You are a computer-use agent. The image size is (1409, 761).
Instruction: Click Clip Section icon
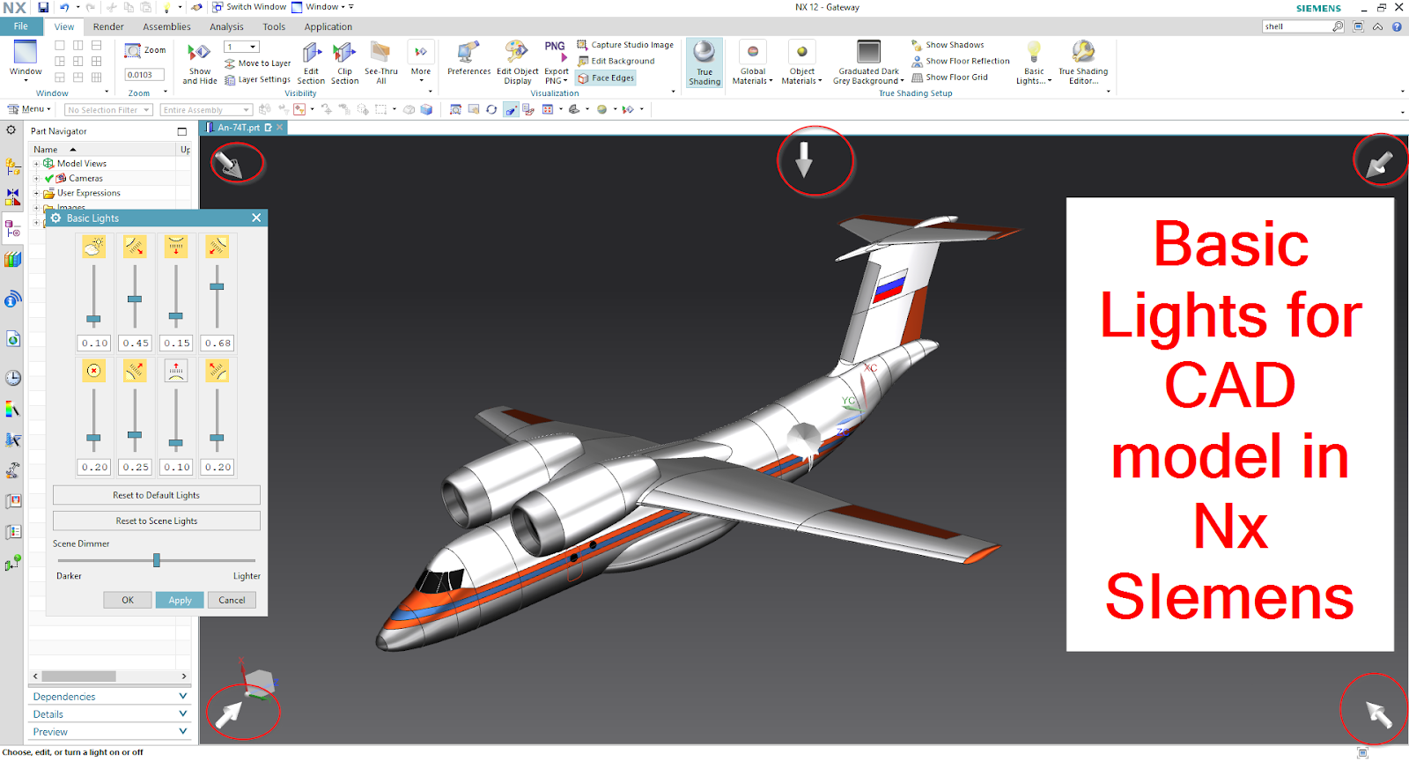click(344, 63)
